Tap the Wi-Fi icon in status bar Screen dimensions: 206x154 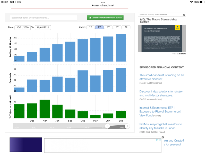pyautogui.click(x=191, y=2)
